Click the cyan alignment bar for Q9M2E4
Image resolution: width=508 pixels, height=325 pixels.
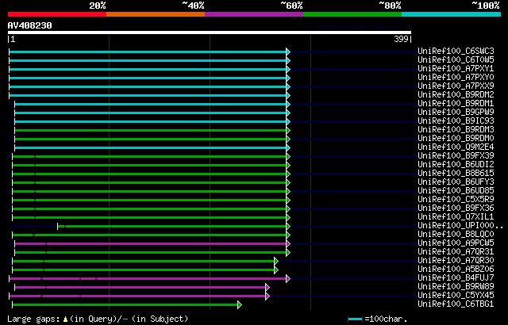pos(151,147)
